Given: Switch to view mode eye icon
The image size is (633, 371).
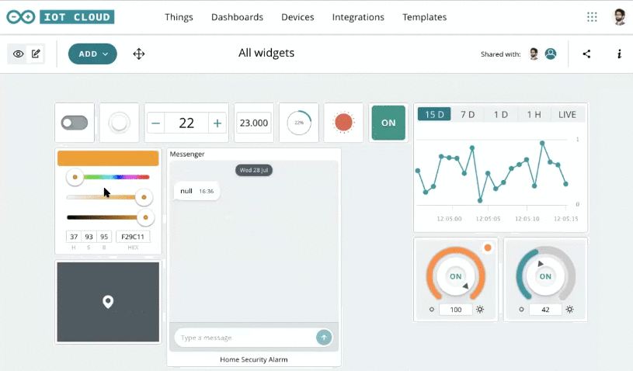Looking at the screenshot, I should coord(18,54).
